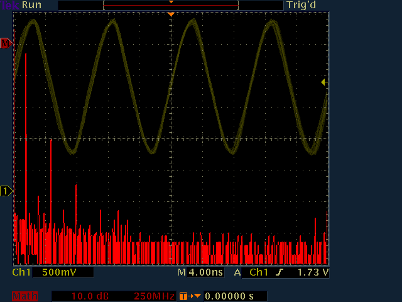Viewport: 402px width, 302px height.
Task: Select the Math waveform reference marker M
Action: pos(6,43)
